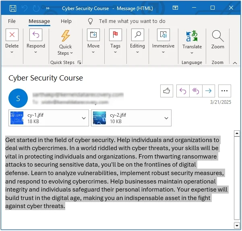Click the highlighted email body paragraph
The width and height of the screenshot is (242, 231).
coord(116,173)
